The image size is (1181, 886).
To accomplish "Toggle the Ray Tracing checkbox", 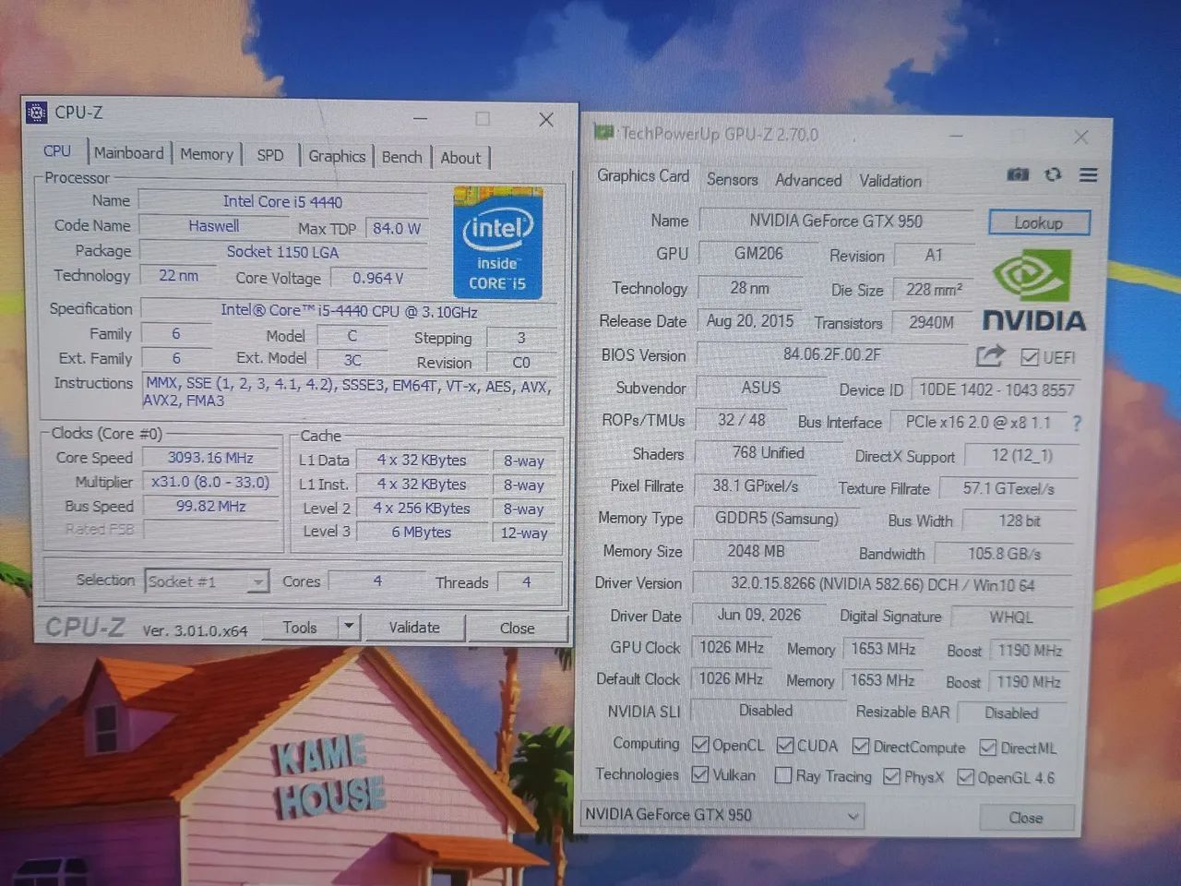I will [x=783, y=775].
